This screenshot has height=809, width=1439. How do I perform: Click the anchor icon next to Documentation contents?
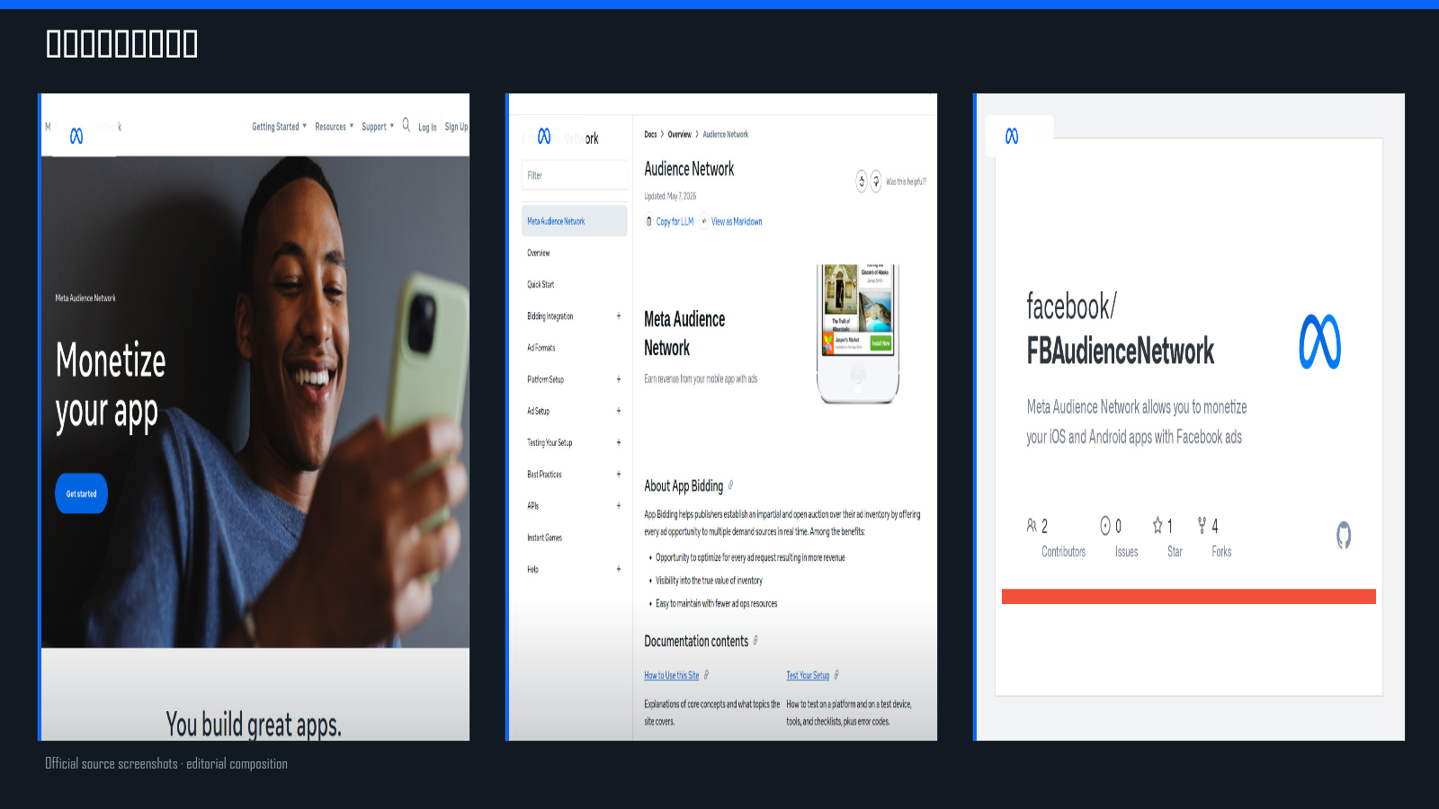(x=755, y=641)
